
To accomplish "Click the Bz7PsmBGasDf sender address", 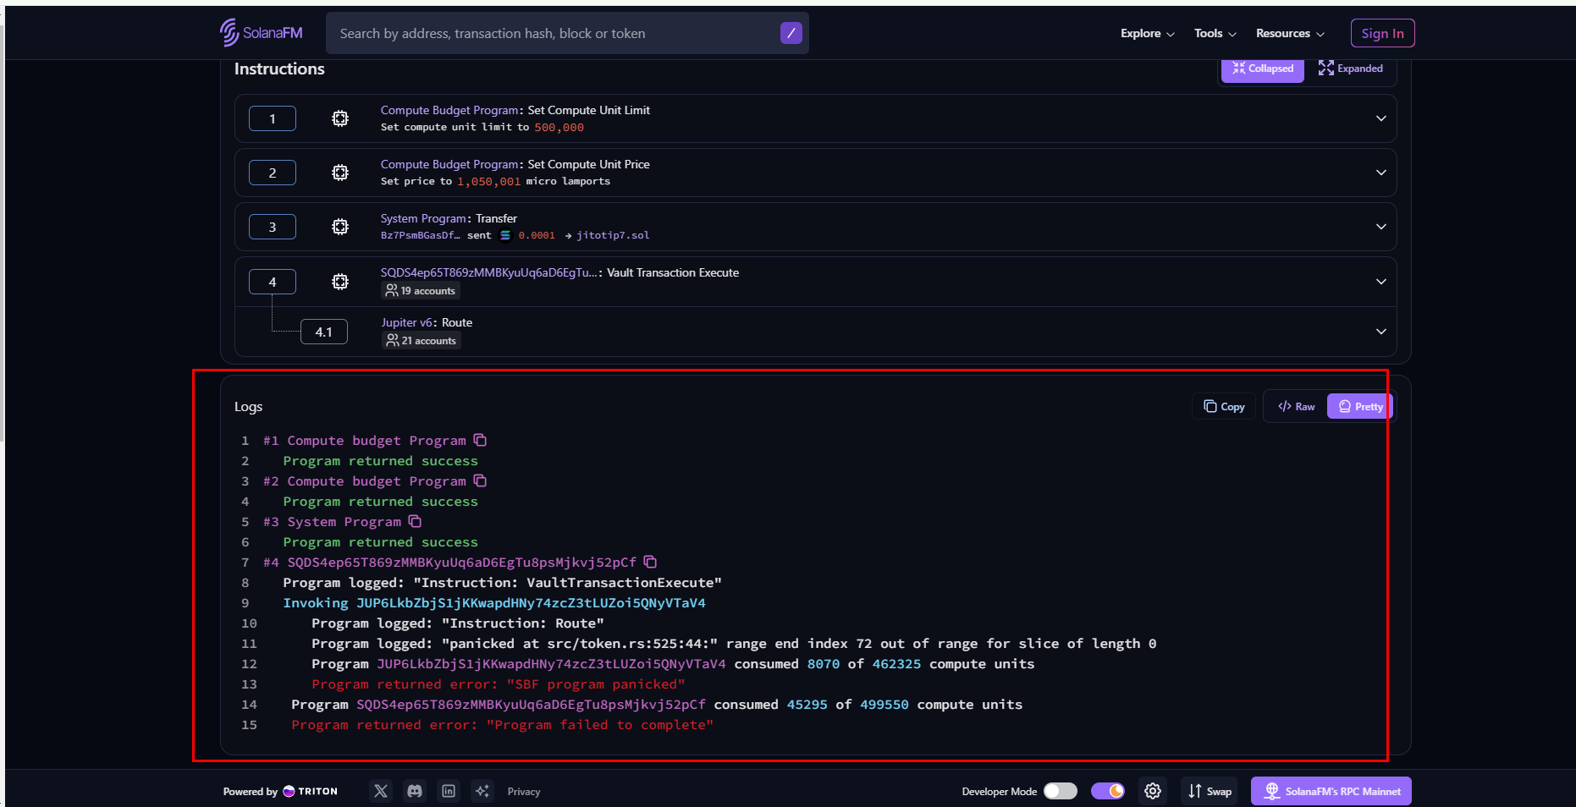I will click(x=421, y=235).
